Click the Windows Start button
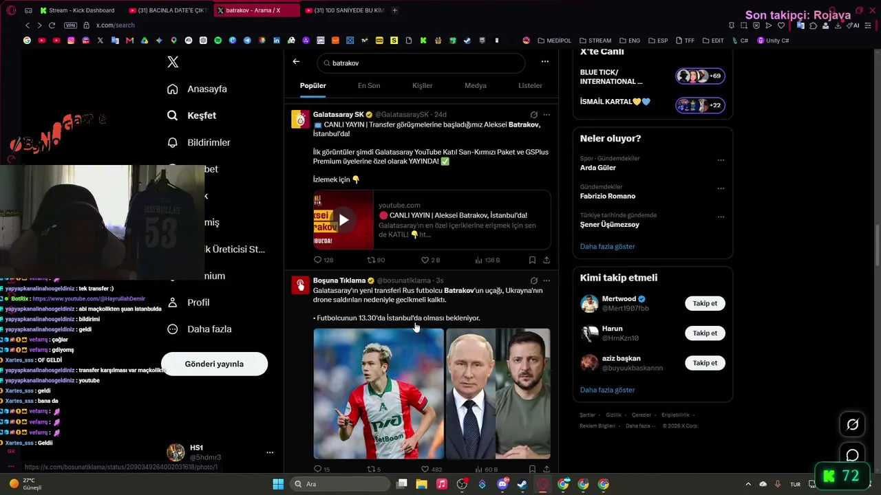The image size is (881, 495). (x=278, y=484)
